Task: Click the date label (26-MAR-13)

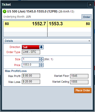Action: [x=66, y=11]
